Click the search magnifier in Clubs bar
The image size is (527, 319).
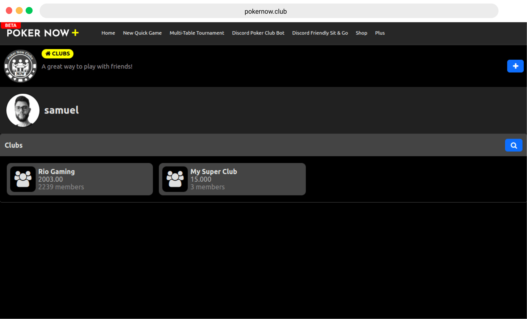514,145
